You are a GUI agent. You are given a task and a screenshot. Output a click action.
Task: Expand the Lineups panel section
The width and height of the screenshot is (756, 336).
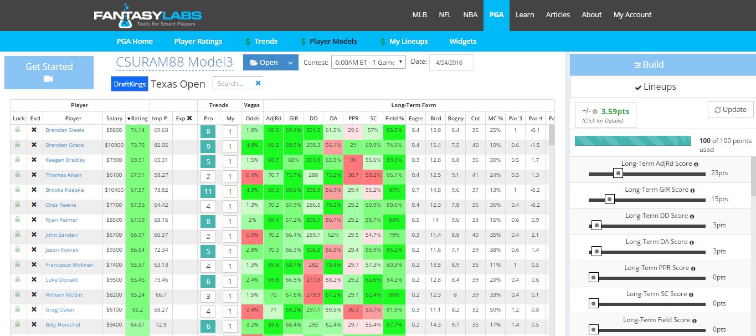[x=656, y=87]
